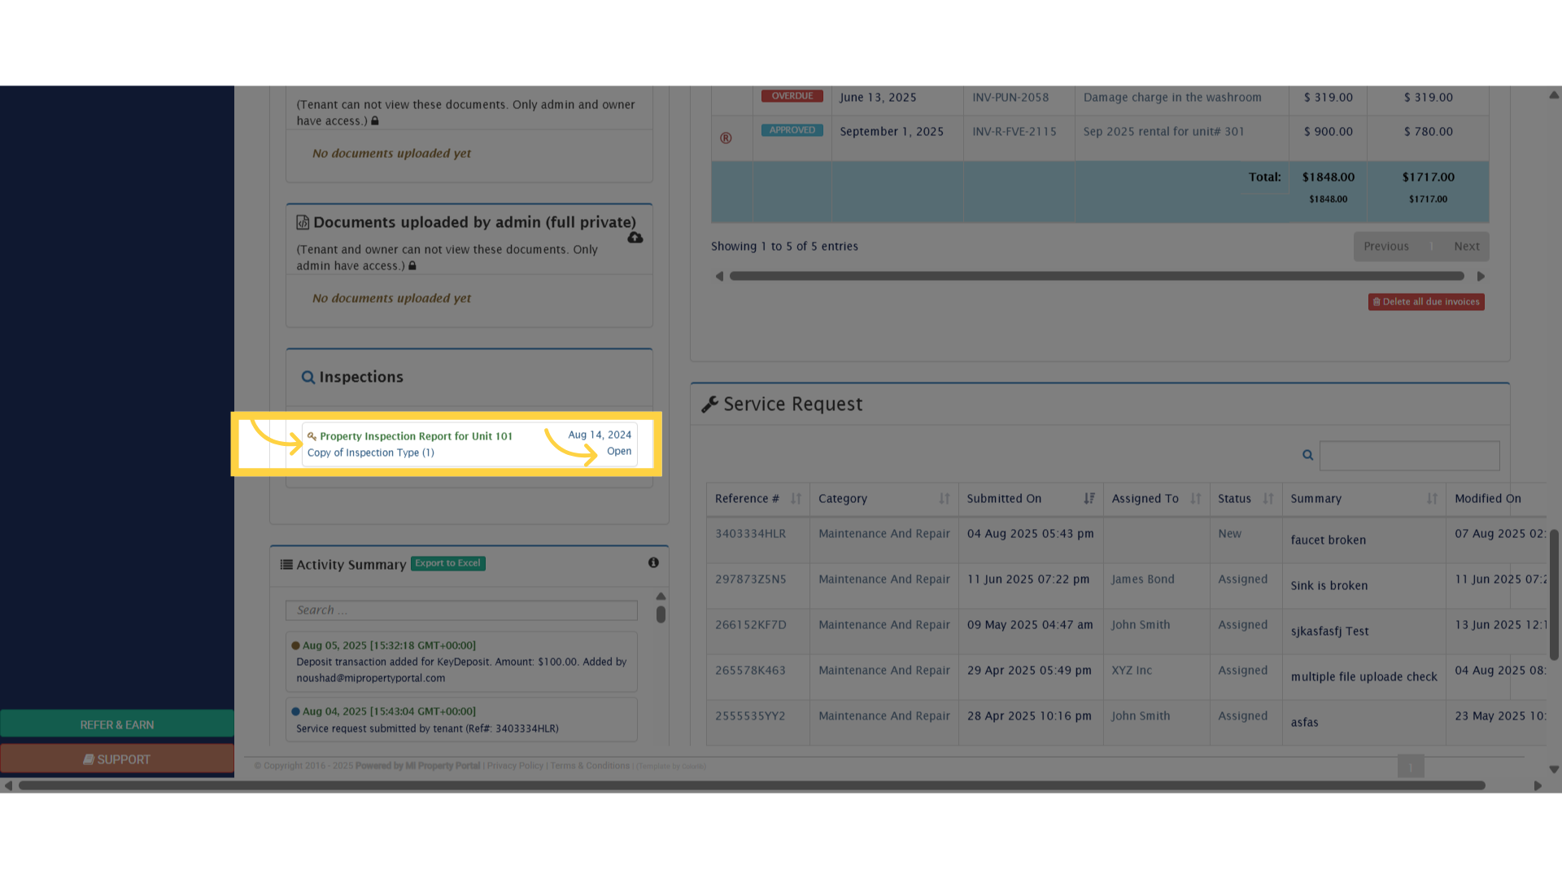Click the Service Request search input
The image size is (1562, 879).
[x=1409, y=456]
